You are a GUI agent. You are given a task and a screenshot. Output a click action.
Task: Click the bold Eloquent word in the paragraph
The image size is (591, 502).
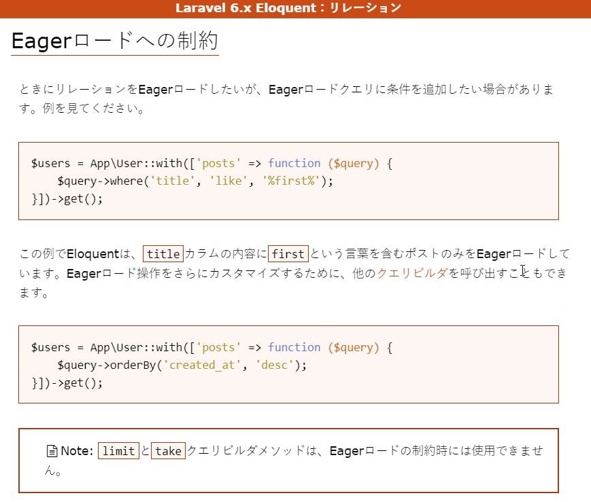92,253
